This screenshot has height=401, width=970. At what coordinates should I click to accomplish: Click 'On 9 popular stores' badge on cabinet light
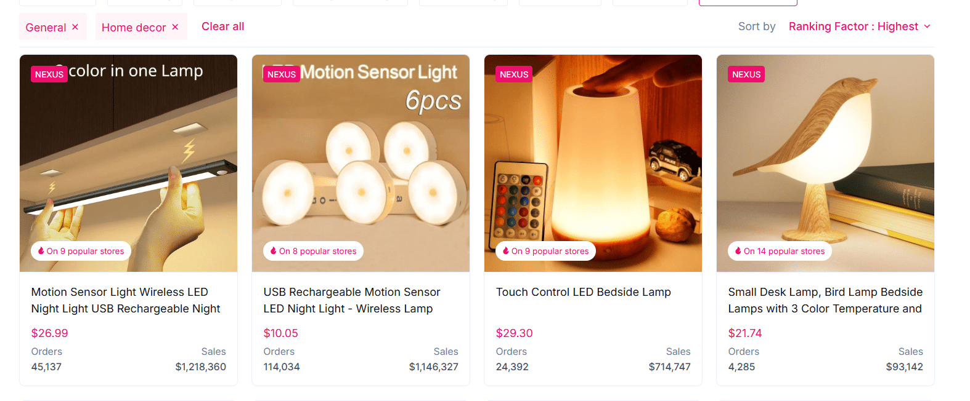81,251
